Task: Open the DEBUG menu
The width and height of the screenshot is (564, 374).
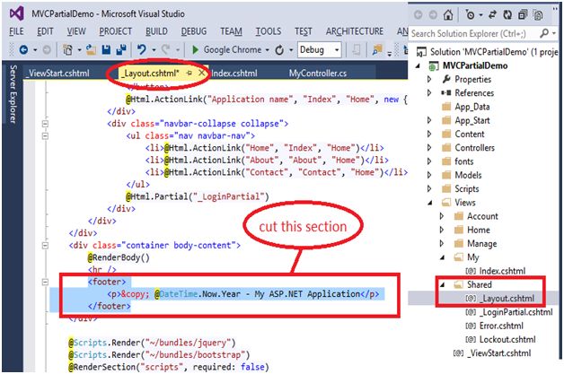Action: tap(194, 31)
